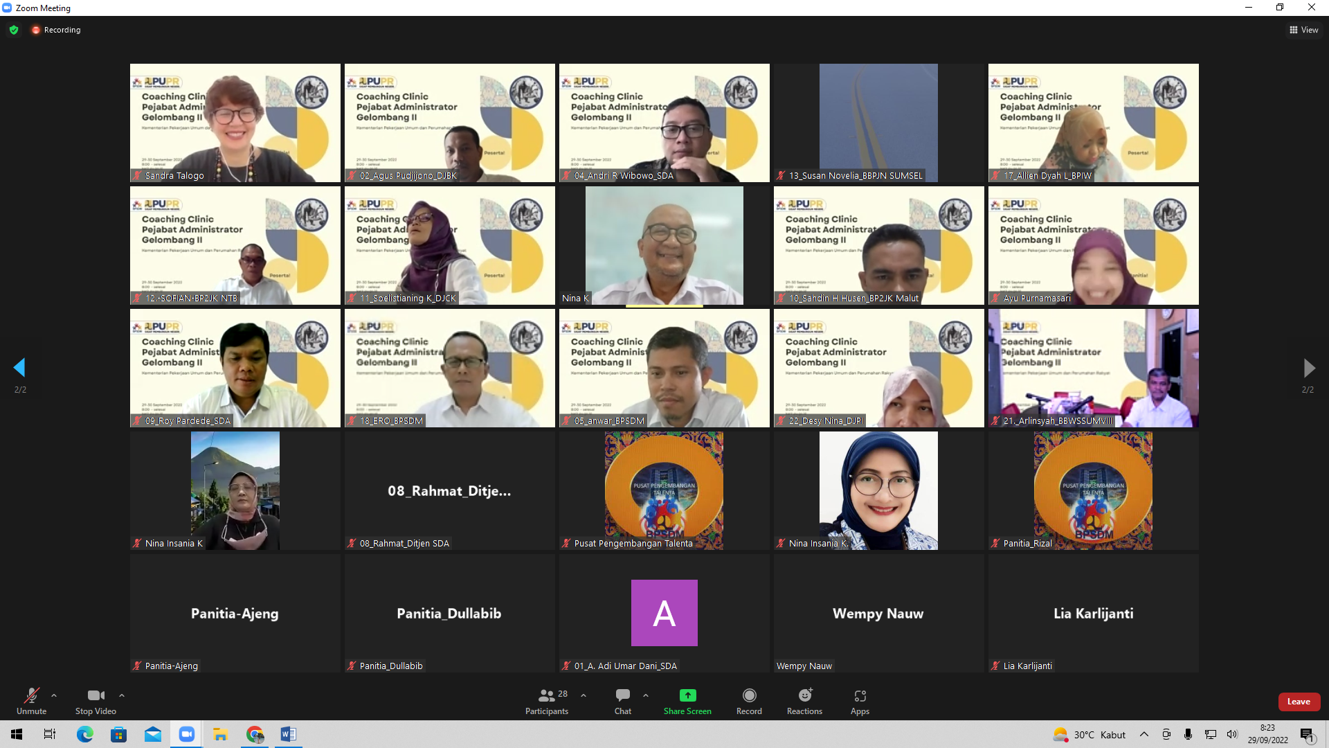Open File Explorer from the taskbar
Screen dimensions: 1329x748
click(220, 734)
